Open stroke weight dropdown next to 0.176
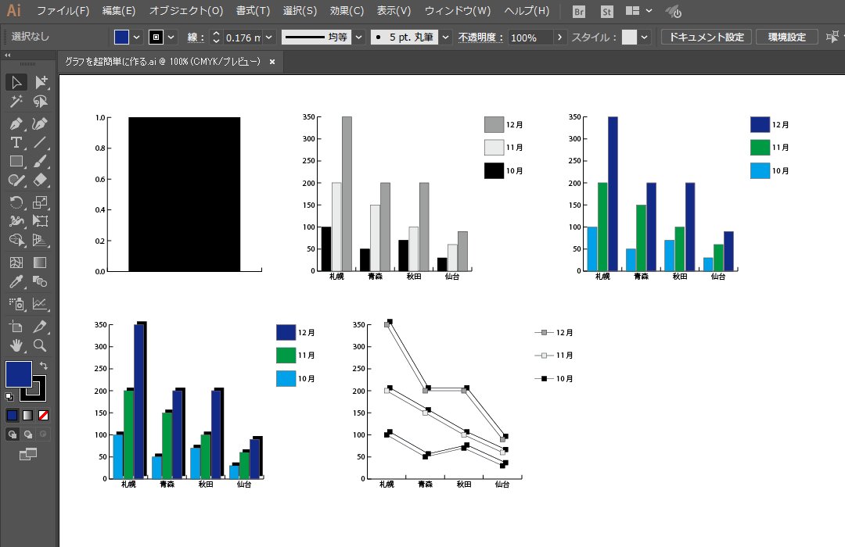 point(269,38)
